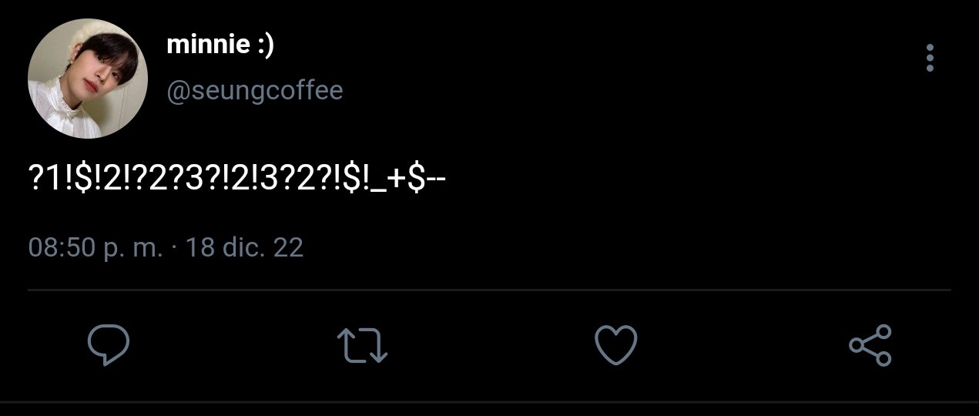Open the comment bubble to write a reply

[x=108, y=344]
